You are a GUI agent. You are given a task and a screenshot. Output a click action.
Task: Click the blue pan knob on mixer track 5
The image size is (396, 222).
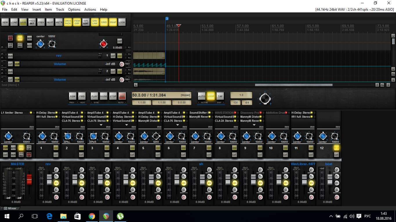(x=144, y=136)
